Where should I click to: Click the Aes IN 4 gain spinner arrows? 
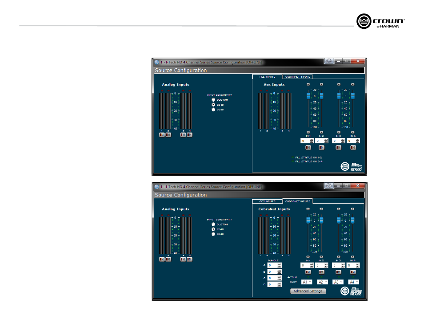tap(357, 141)
